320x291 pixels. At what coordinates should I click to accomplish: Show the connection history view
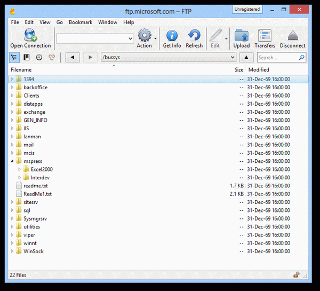[39, 58]
